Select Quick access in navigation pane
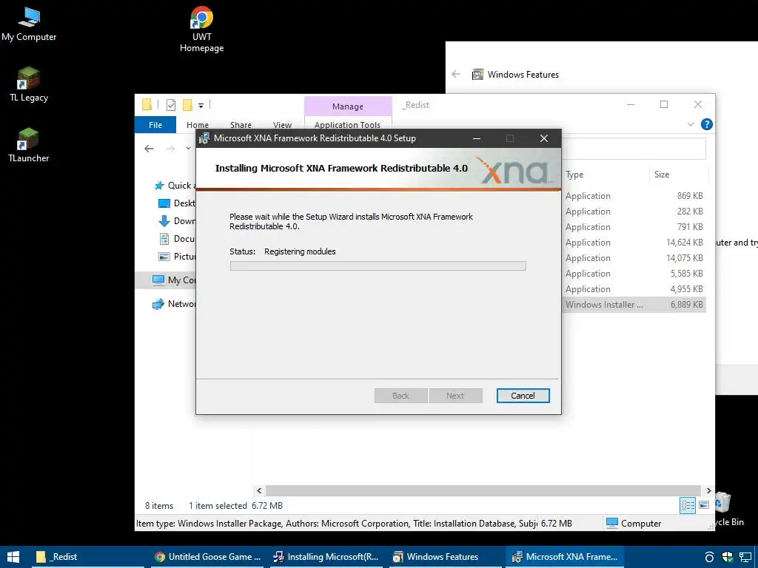Image resolution: width=758 pixels, height=568 pixels. (175, 186)
